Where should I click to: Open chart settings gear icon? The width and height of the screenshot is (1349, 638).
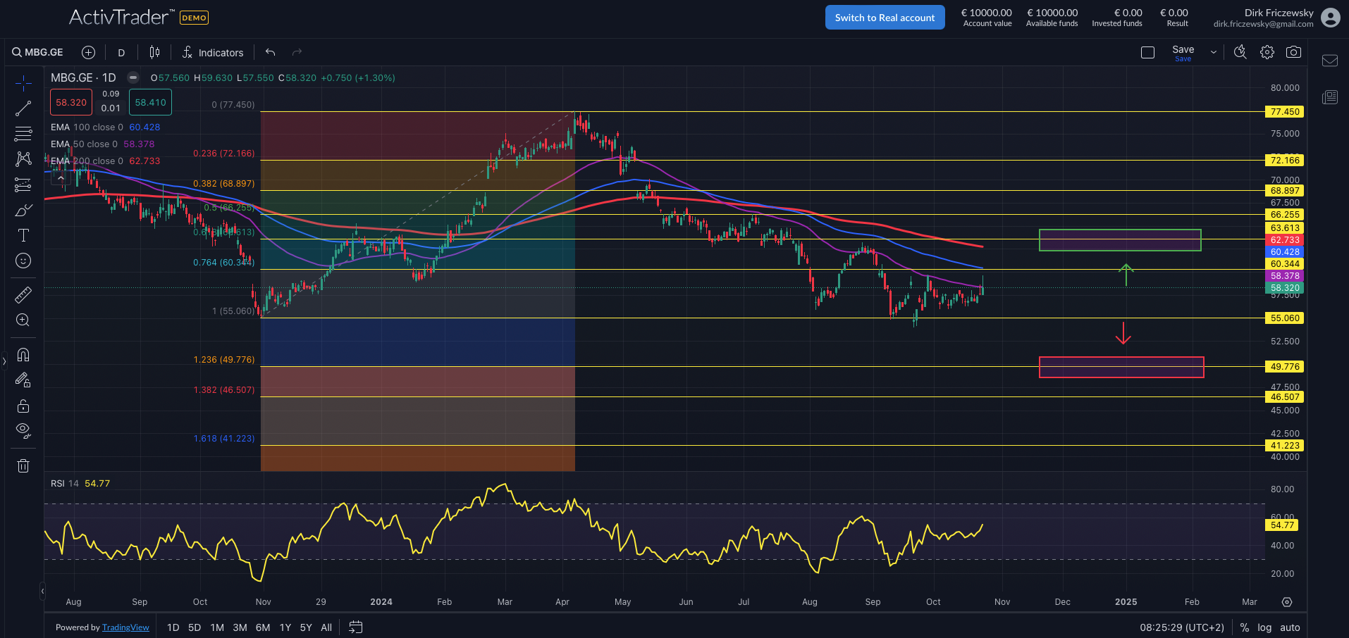click(x=1267, y=52)
